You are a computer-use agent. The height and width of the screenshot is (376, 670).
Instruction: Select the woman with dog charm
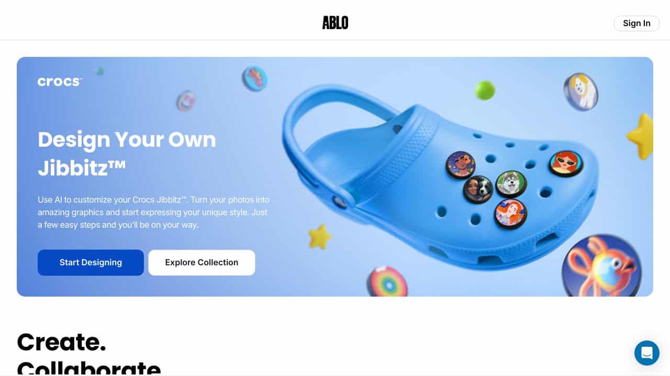pos(478,189)
